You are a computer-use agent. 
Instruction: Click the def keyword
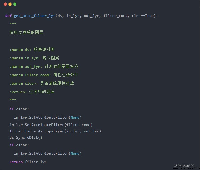[x=8, y=16]
